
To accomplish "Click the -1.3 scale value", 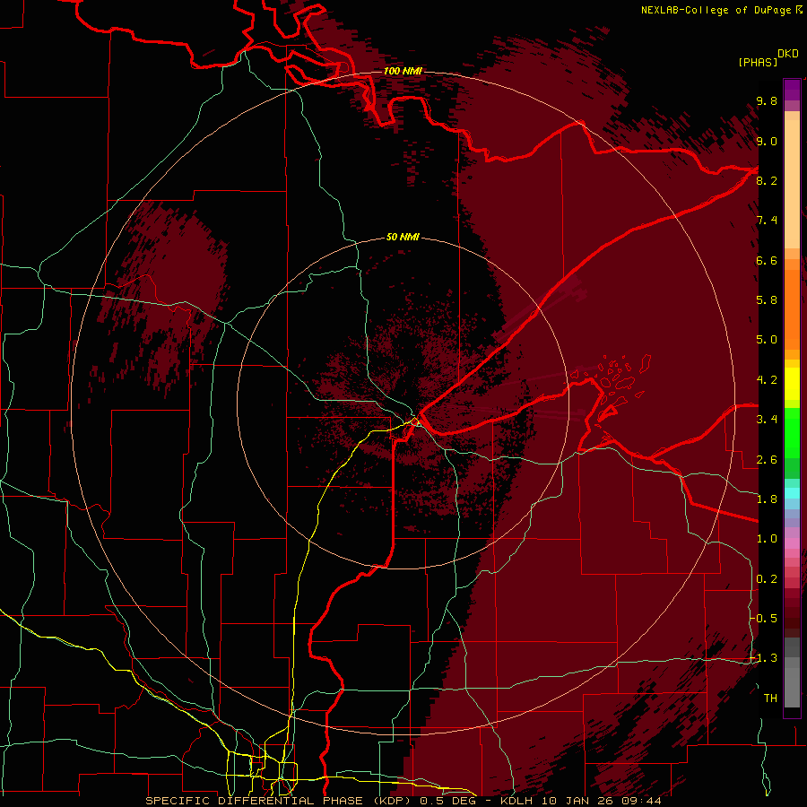I will tap(764, 658).
